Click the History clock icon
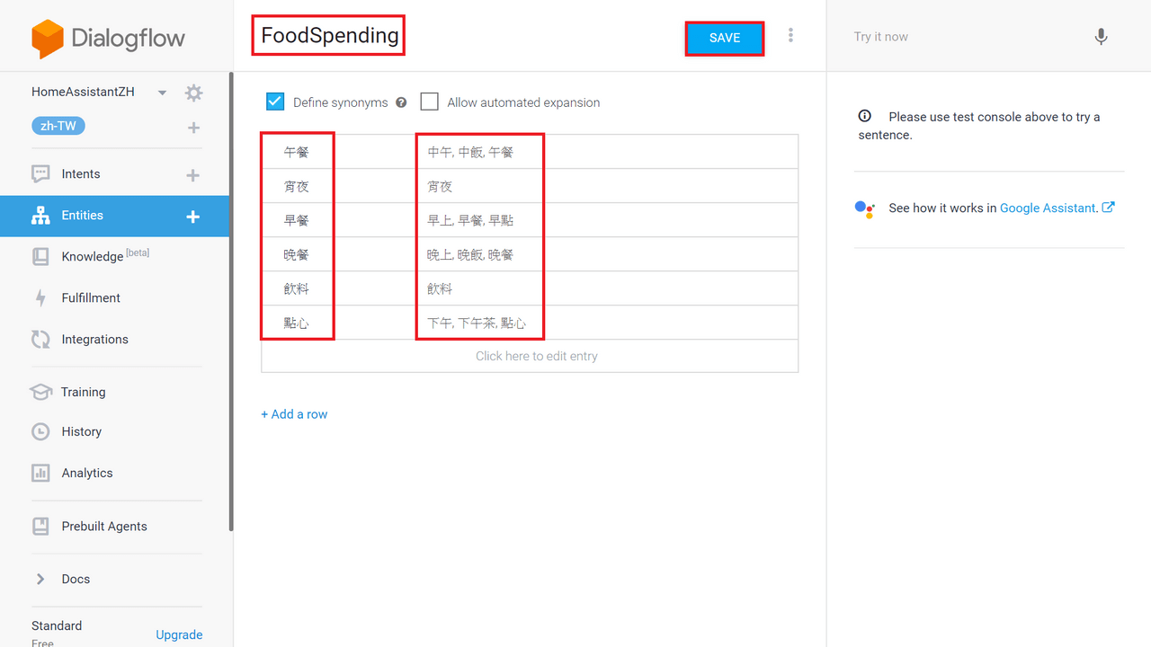1151x647 pixels. [x=40, y=432]
